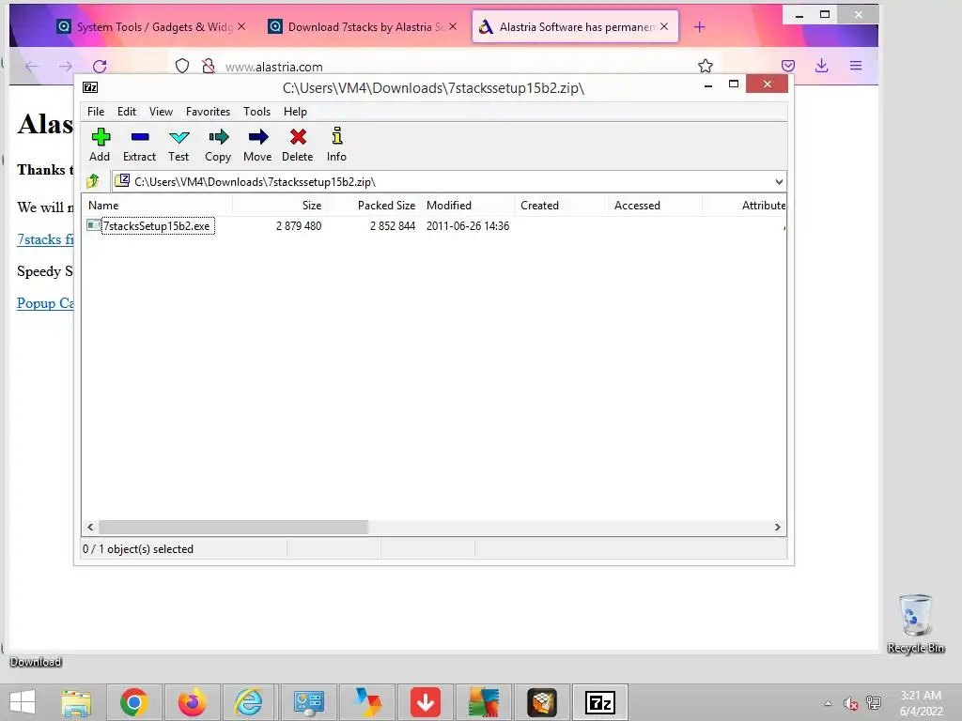Open Google Chrome from the taskbar
Viewport: 962px width, 721px height.
point(133,702)
